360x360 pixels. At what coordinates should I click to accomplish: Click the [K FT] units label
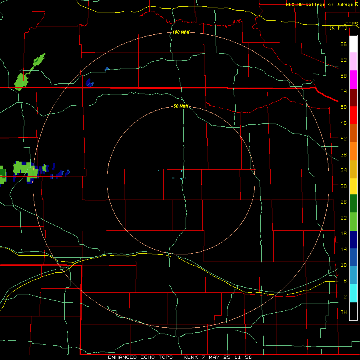click(338, 28)
